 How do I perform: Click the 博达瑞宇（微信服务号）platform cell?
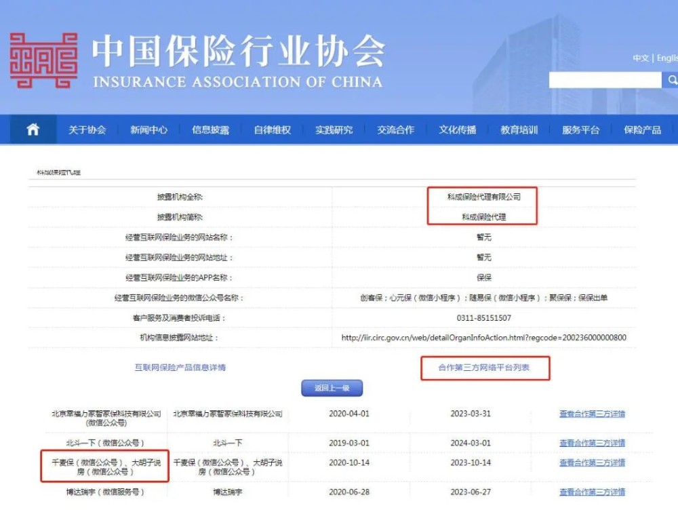click(105, 492)
